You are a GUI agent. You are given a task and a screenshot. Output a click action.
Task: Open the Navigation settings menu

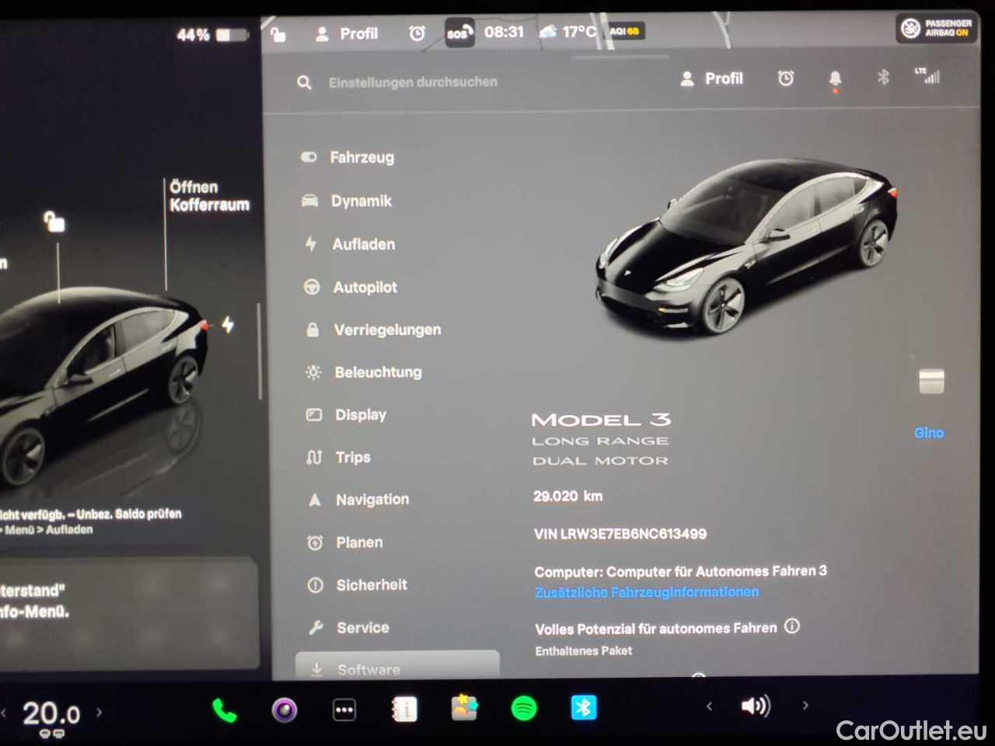tap(358, 499)
